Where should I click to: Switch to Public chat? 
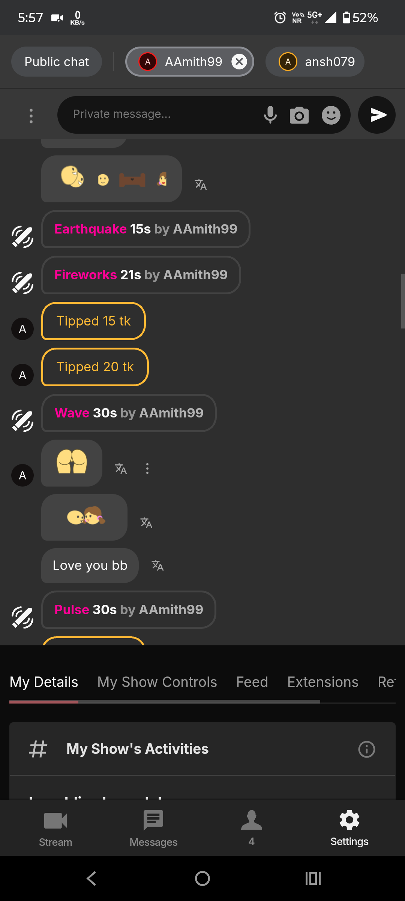pos(57,62)
